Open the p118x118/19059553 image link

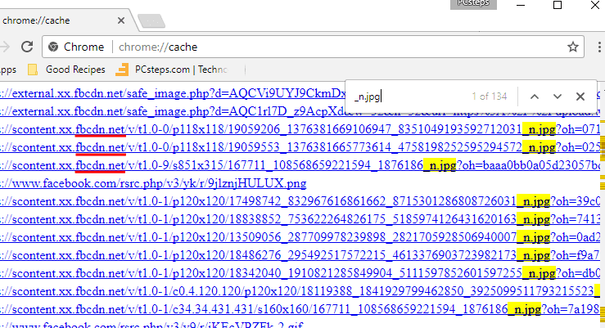tap(300, 147)
